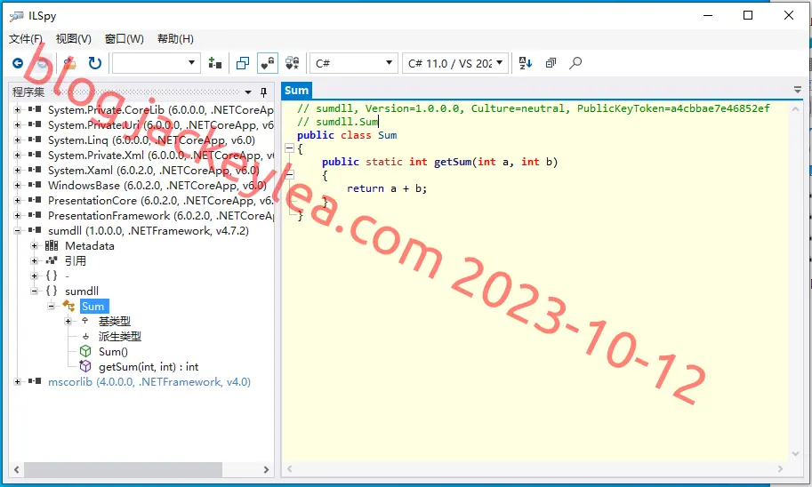Toggle show only public types and members
The width and height of the screenshot is (812, 487).
pos(243,63)
